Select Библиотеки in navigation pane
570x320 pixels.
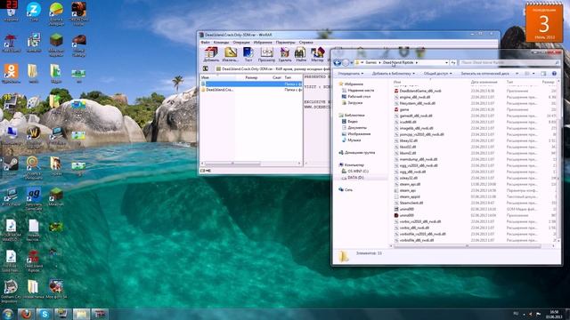coord(352,115)
